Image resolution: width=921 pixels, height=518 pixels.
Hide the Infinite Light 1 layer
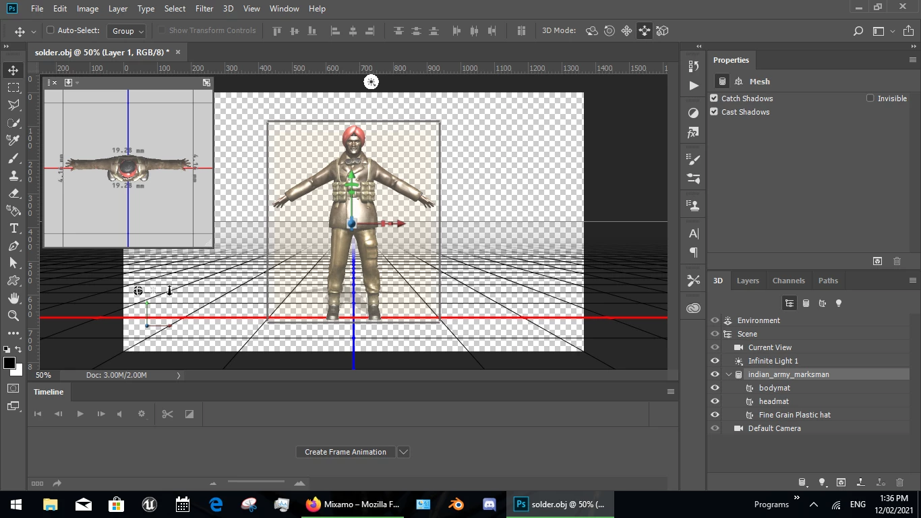pyautogui.click(x=715, y=361)
